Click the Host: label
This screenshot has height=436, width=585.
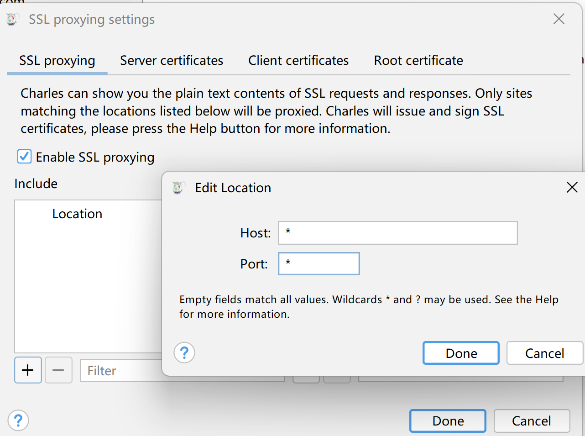point(256,233)
